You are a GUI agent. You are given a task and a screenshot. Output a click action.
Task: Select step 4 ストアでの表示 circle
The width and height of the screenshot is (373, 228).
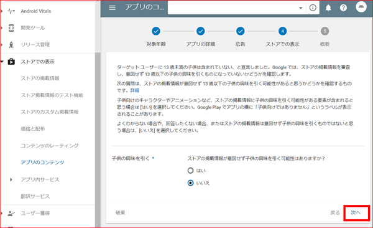point(283,31)
